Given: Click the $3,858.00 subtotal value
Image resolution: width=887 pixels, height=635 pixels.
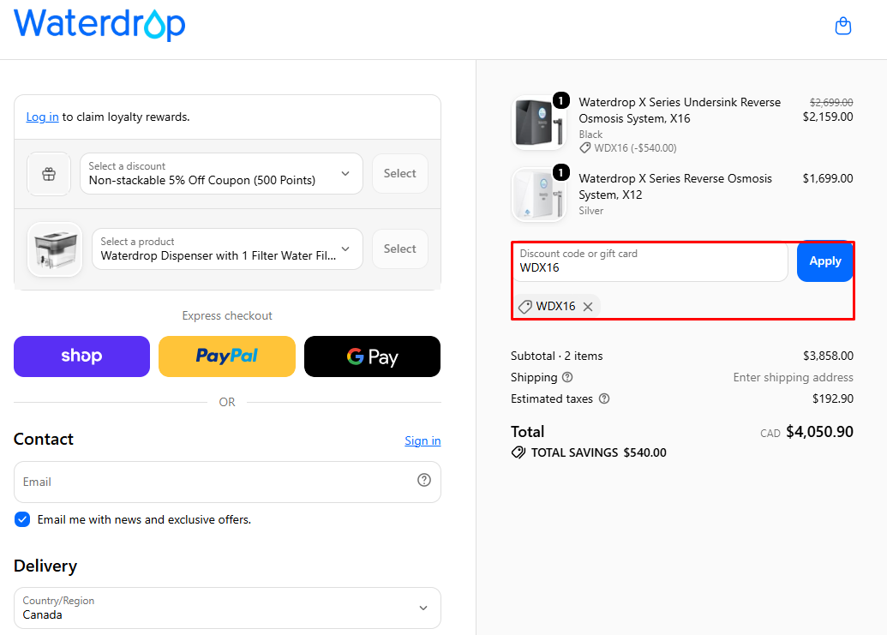Looking at the screenshot, I should click(828, 356).
